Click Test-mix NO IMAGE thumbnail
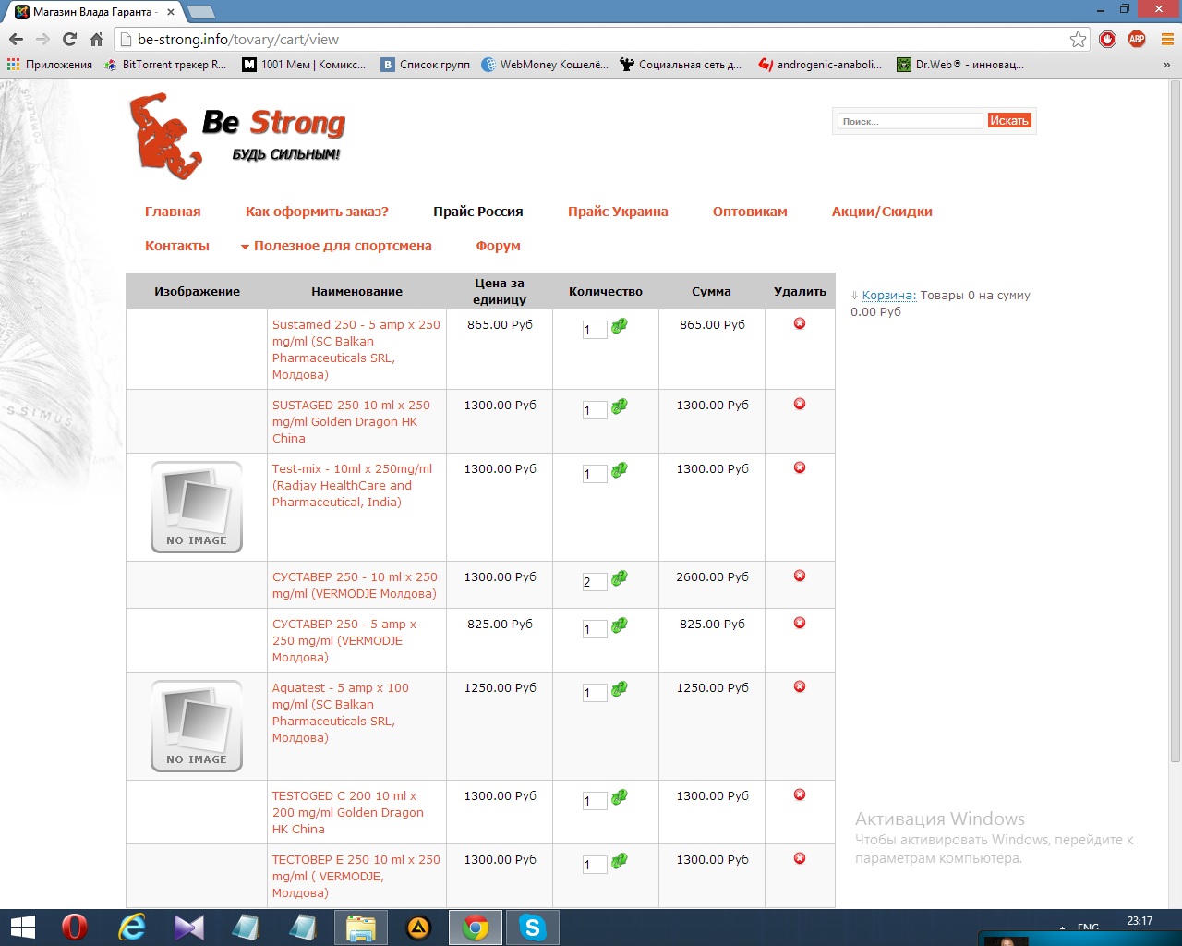 pyautogui.click(x=197, y=507)
